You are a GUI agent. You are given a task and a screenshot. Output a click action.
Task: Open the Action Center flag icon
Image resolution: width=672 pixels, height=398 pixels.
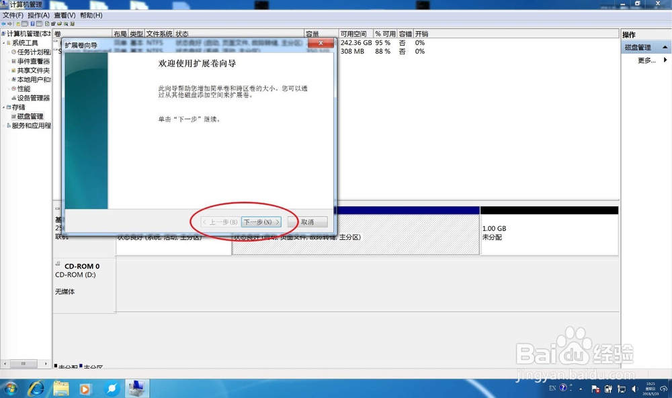tap(595, 389)
